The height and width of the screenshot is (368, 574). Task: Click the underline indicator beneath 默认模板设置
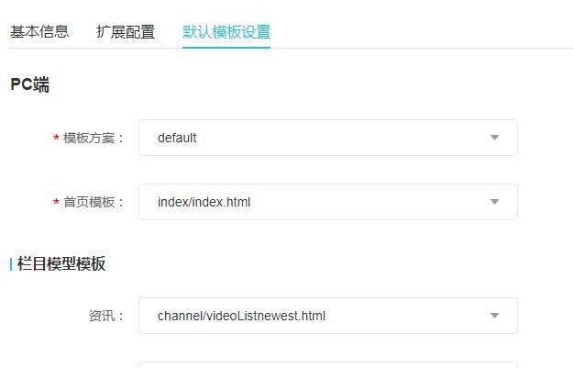(x=226, y=48)
